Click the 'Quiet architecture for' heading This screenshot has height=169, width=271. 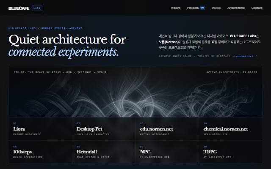point(67,40)
